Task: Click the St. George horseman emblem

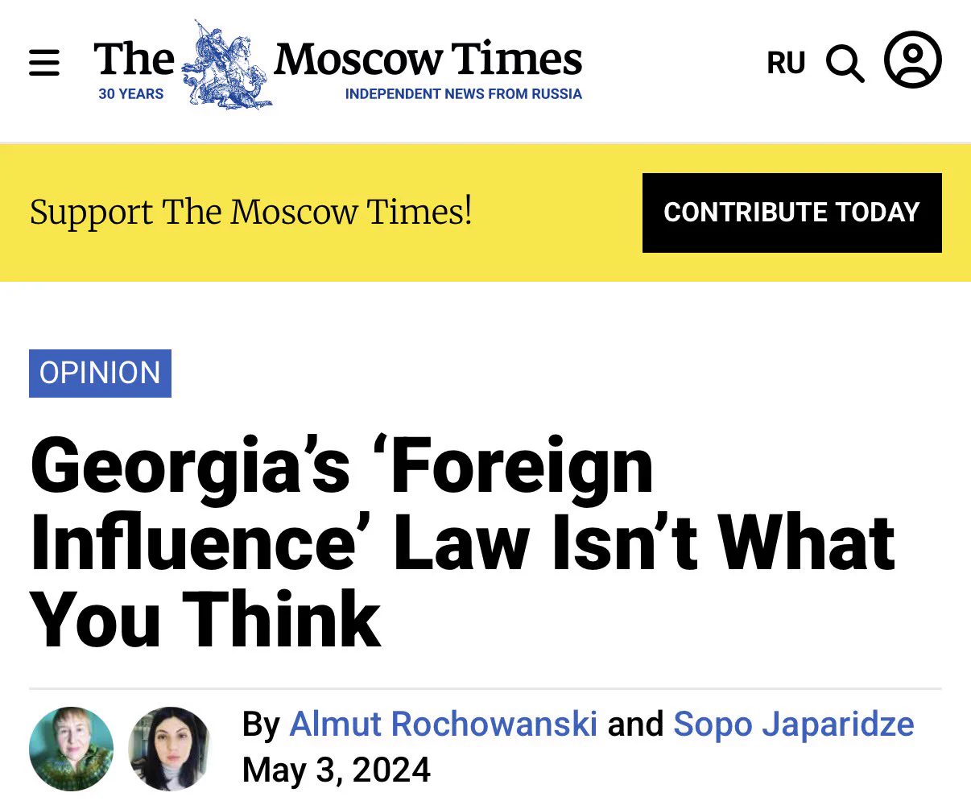Action: [x=226, y=64]
